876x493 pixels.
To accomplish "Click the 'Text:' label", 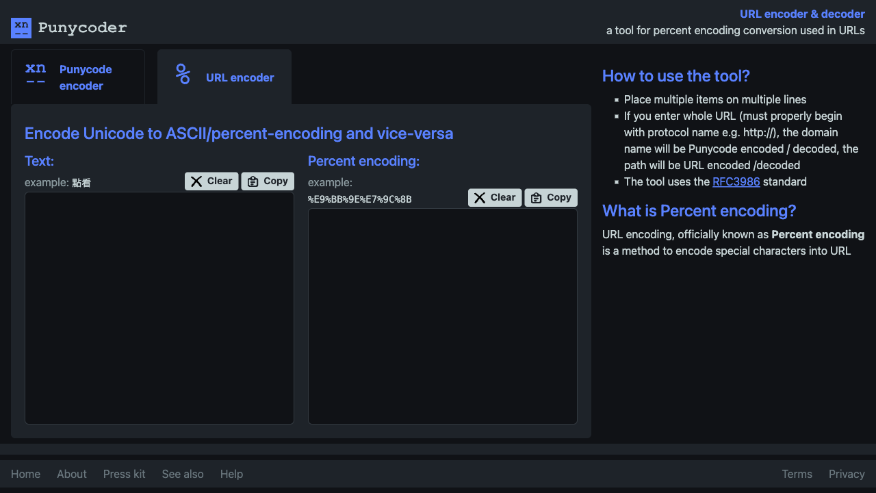I will (39, 161).
